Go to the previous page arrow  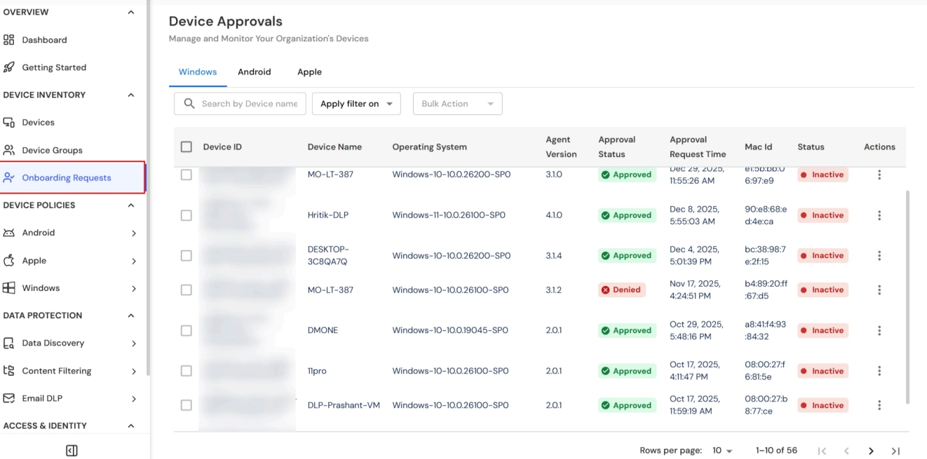tap(846, 451)
